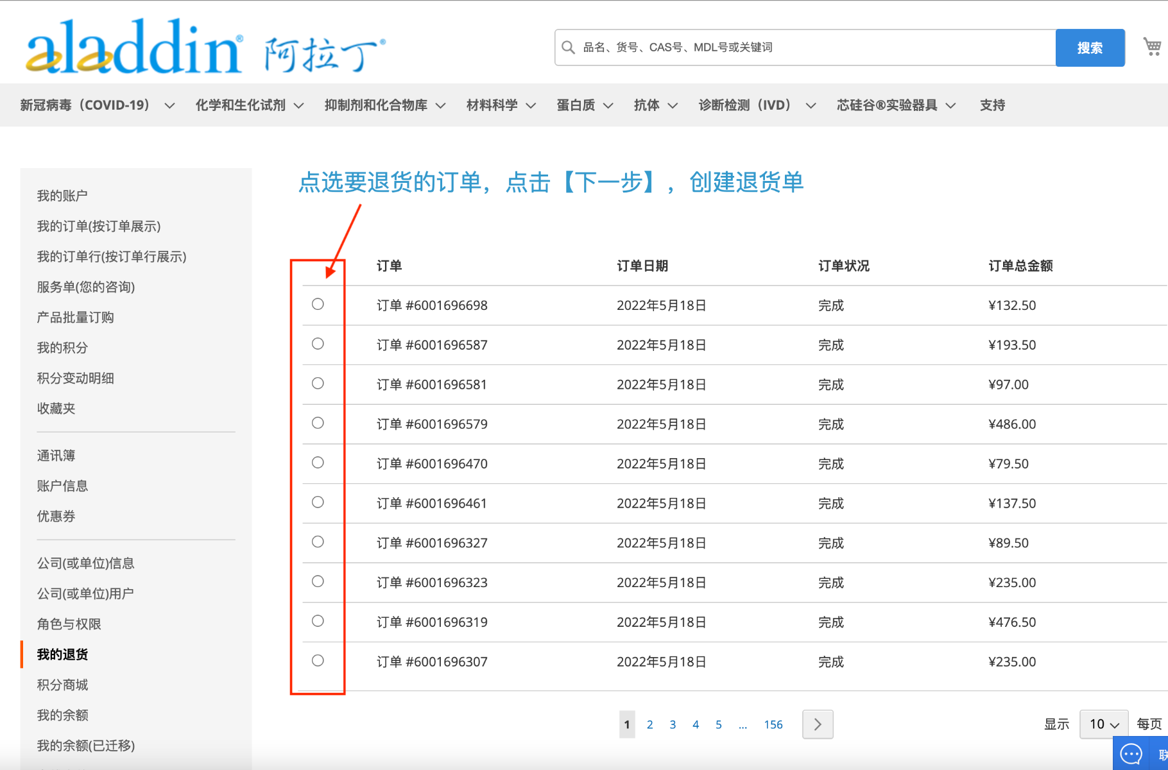Expand the 抗体 navigation menu
Viewport: 1168px width, 770px height.
click(x=655, y=105)
